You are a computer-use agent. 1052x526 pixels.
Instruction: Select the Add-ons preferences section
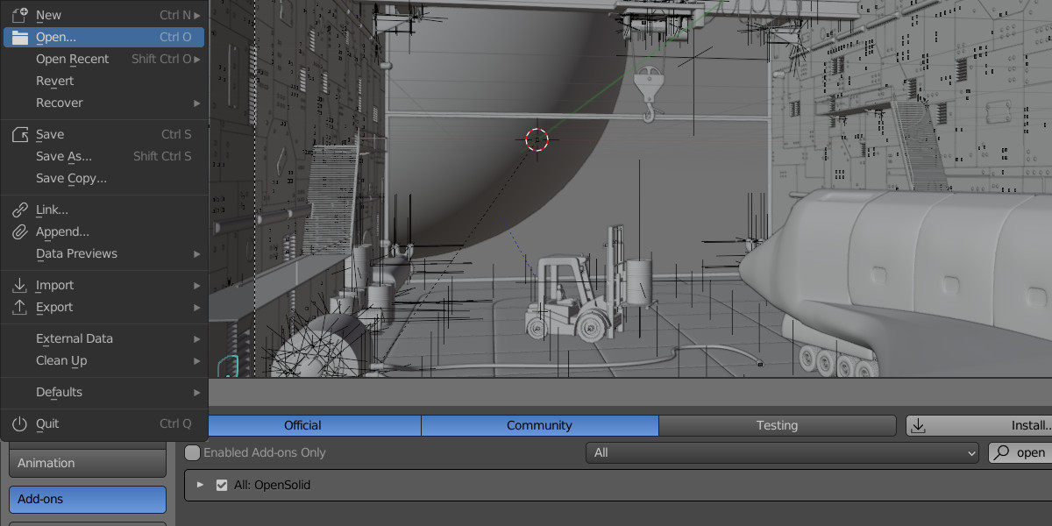click(88, 499)
